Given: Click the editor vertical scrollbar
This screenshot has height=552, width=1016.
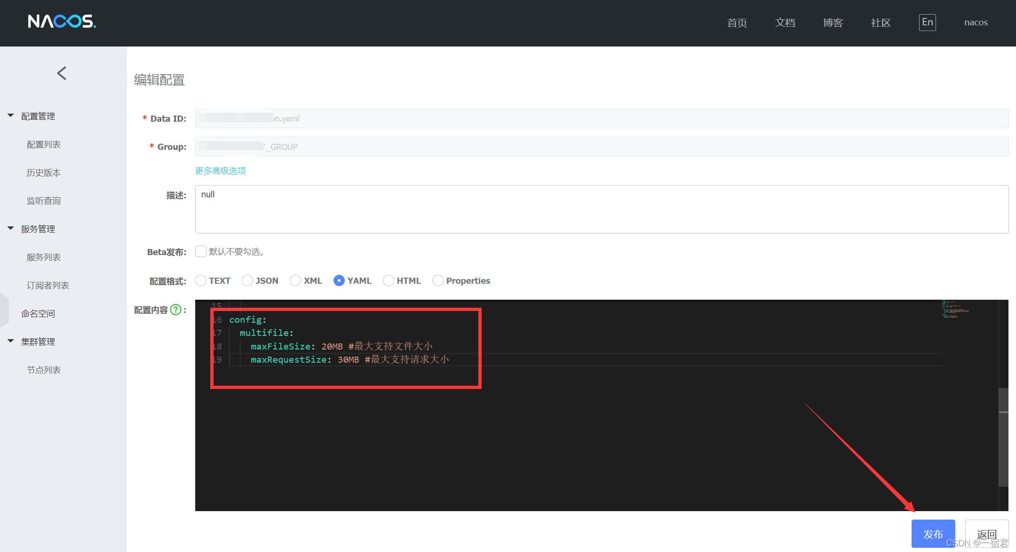Looking at the screenshot, I should coord(1003,437).
